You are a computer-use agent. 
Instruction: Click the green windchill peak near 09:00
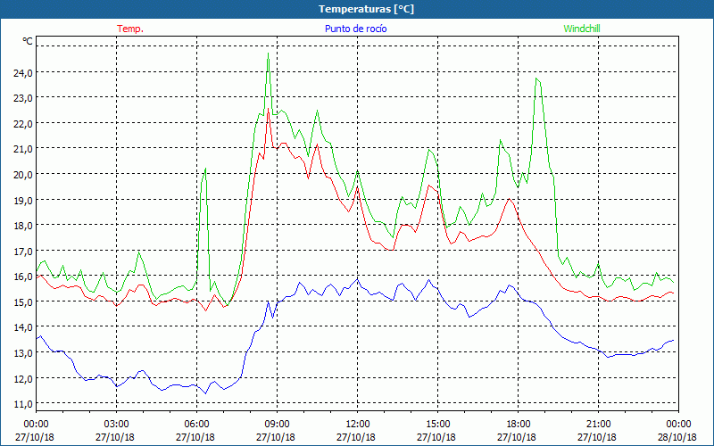point(269,54)
